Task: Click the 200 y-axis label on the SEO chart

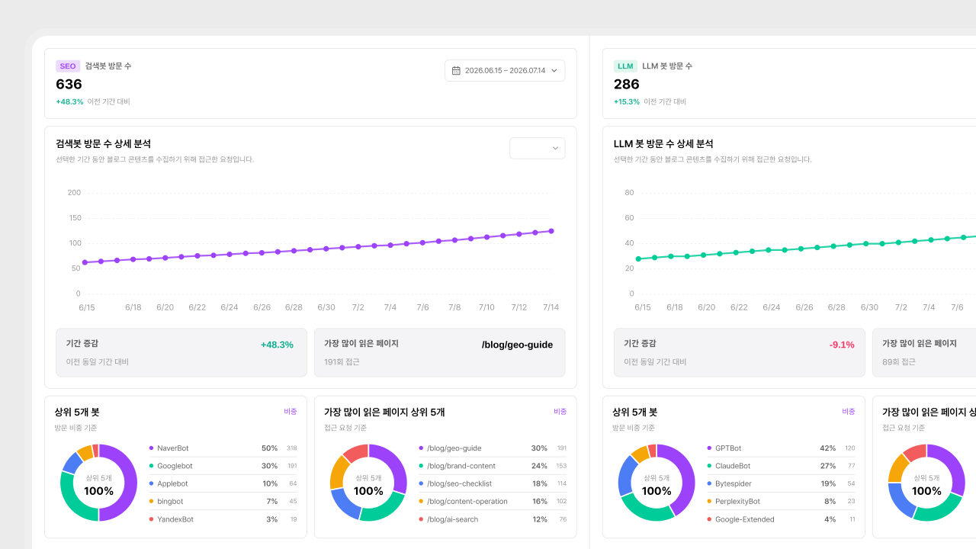Action: (74, 192)
